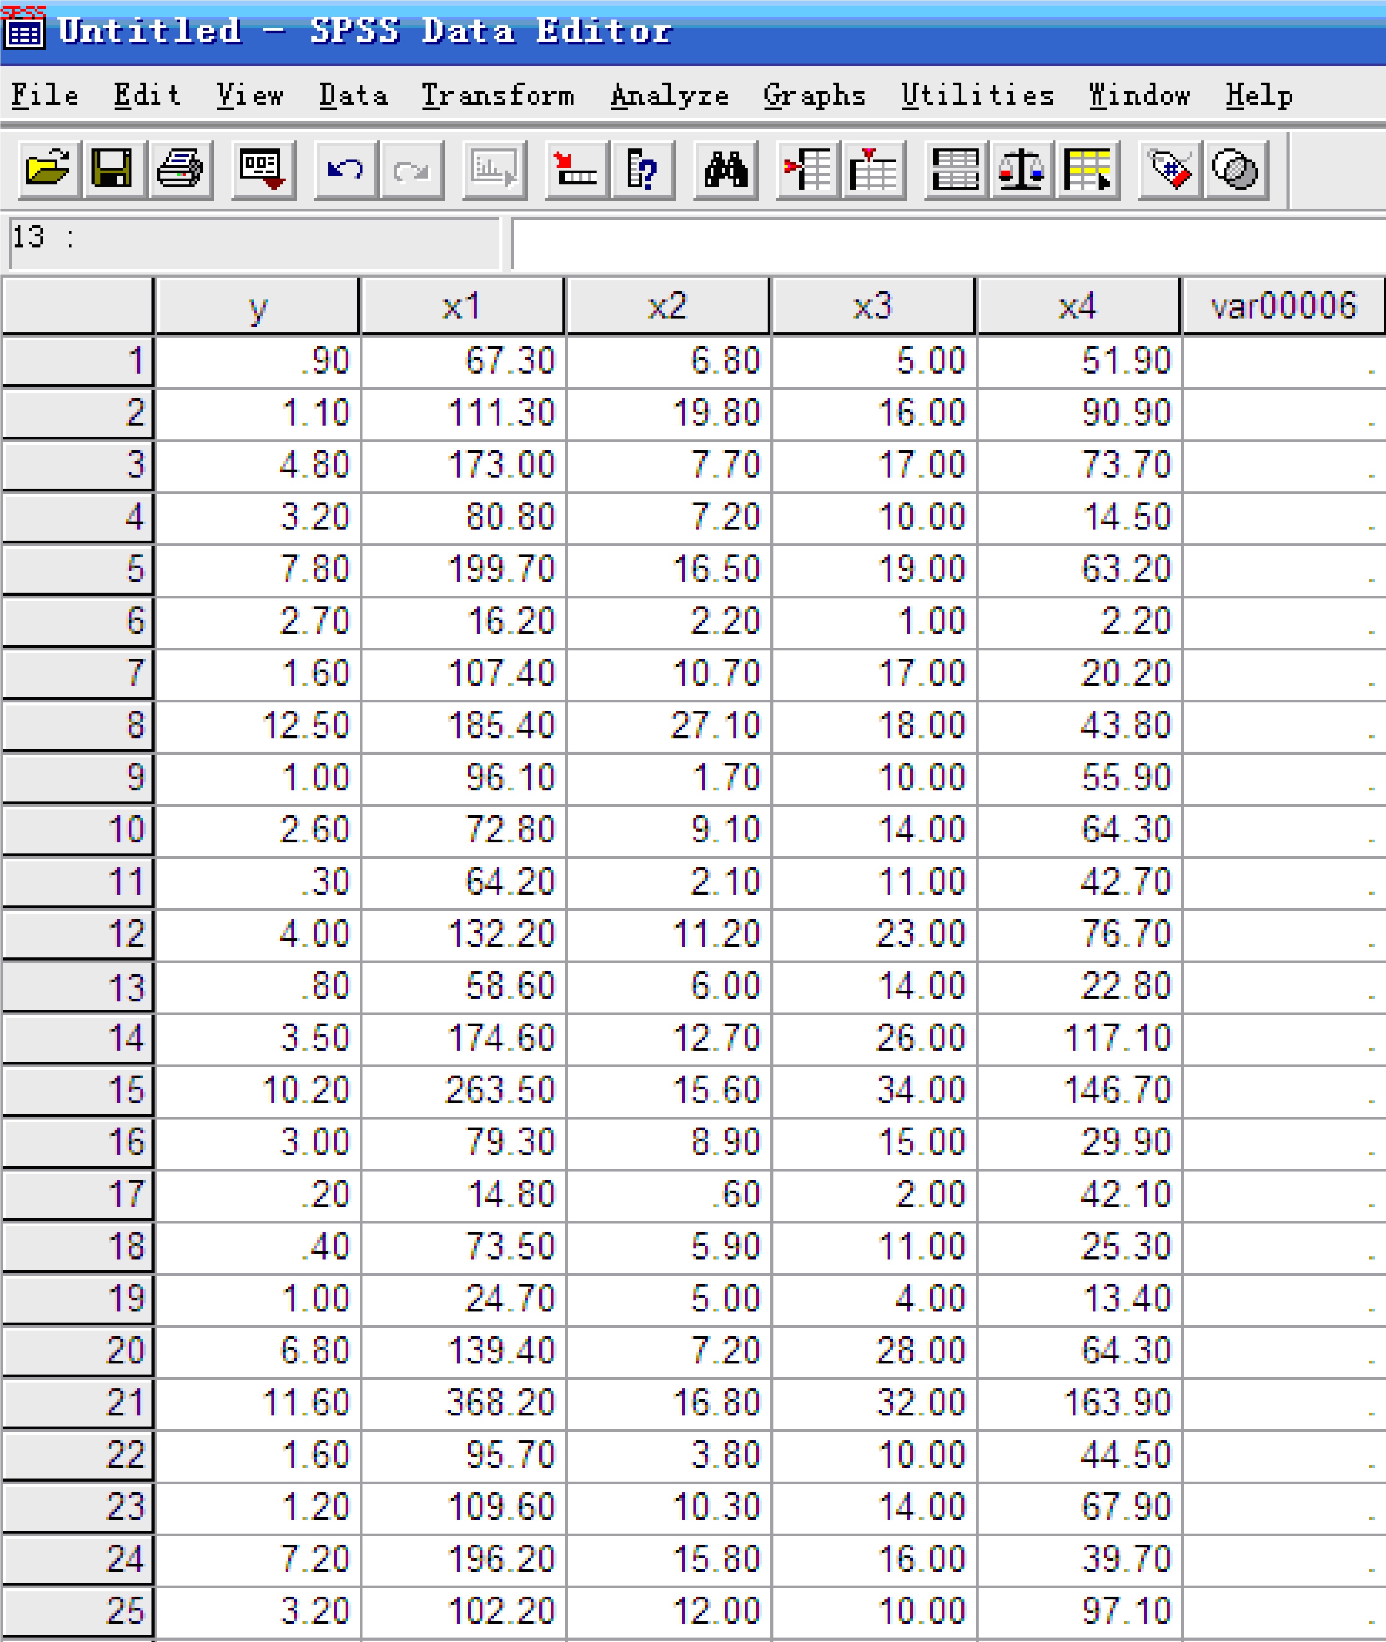This screenshot has height=1642, width=1386.
Task: Click the Go to Case icon
Action: click(577, 170)
